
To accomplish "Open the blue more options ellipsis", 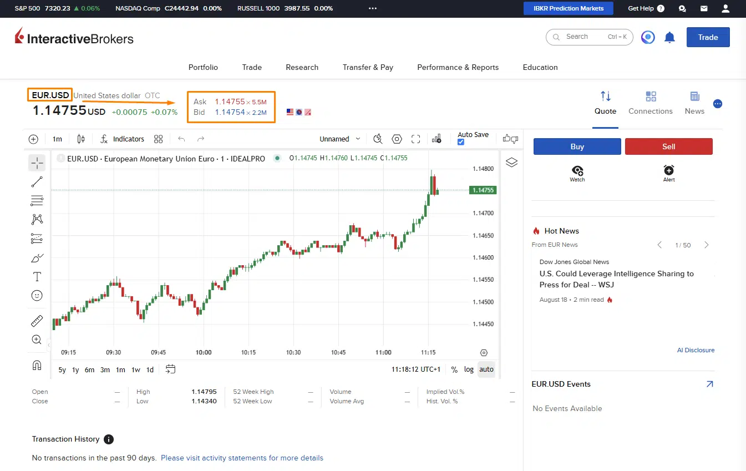I will 718,104.
